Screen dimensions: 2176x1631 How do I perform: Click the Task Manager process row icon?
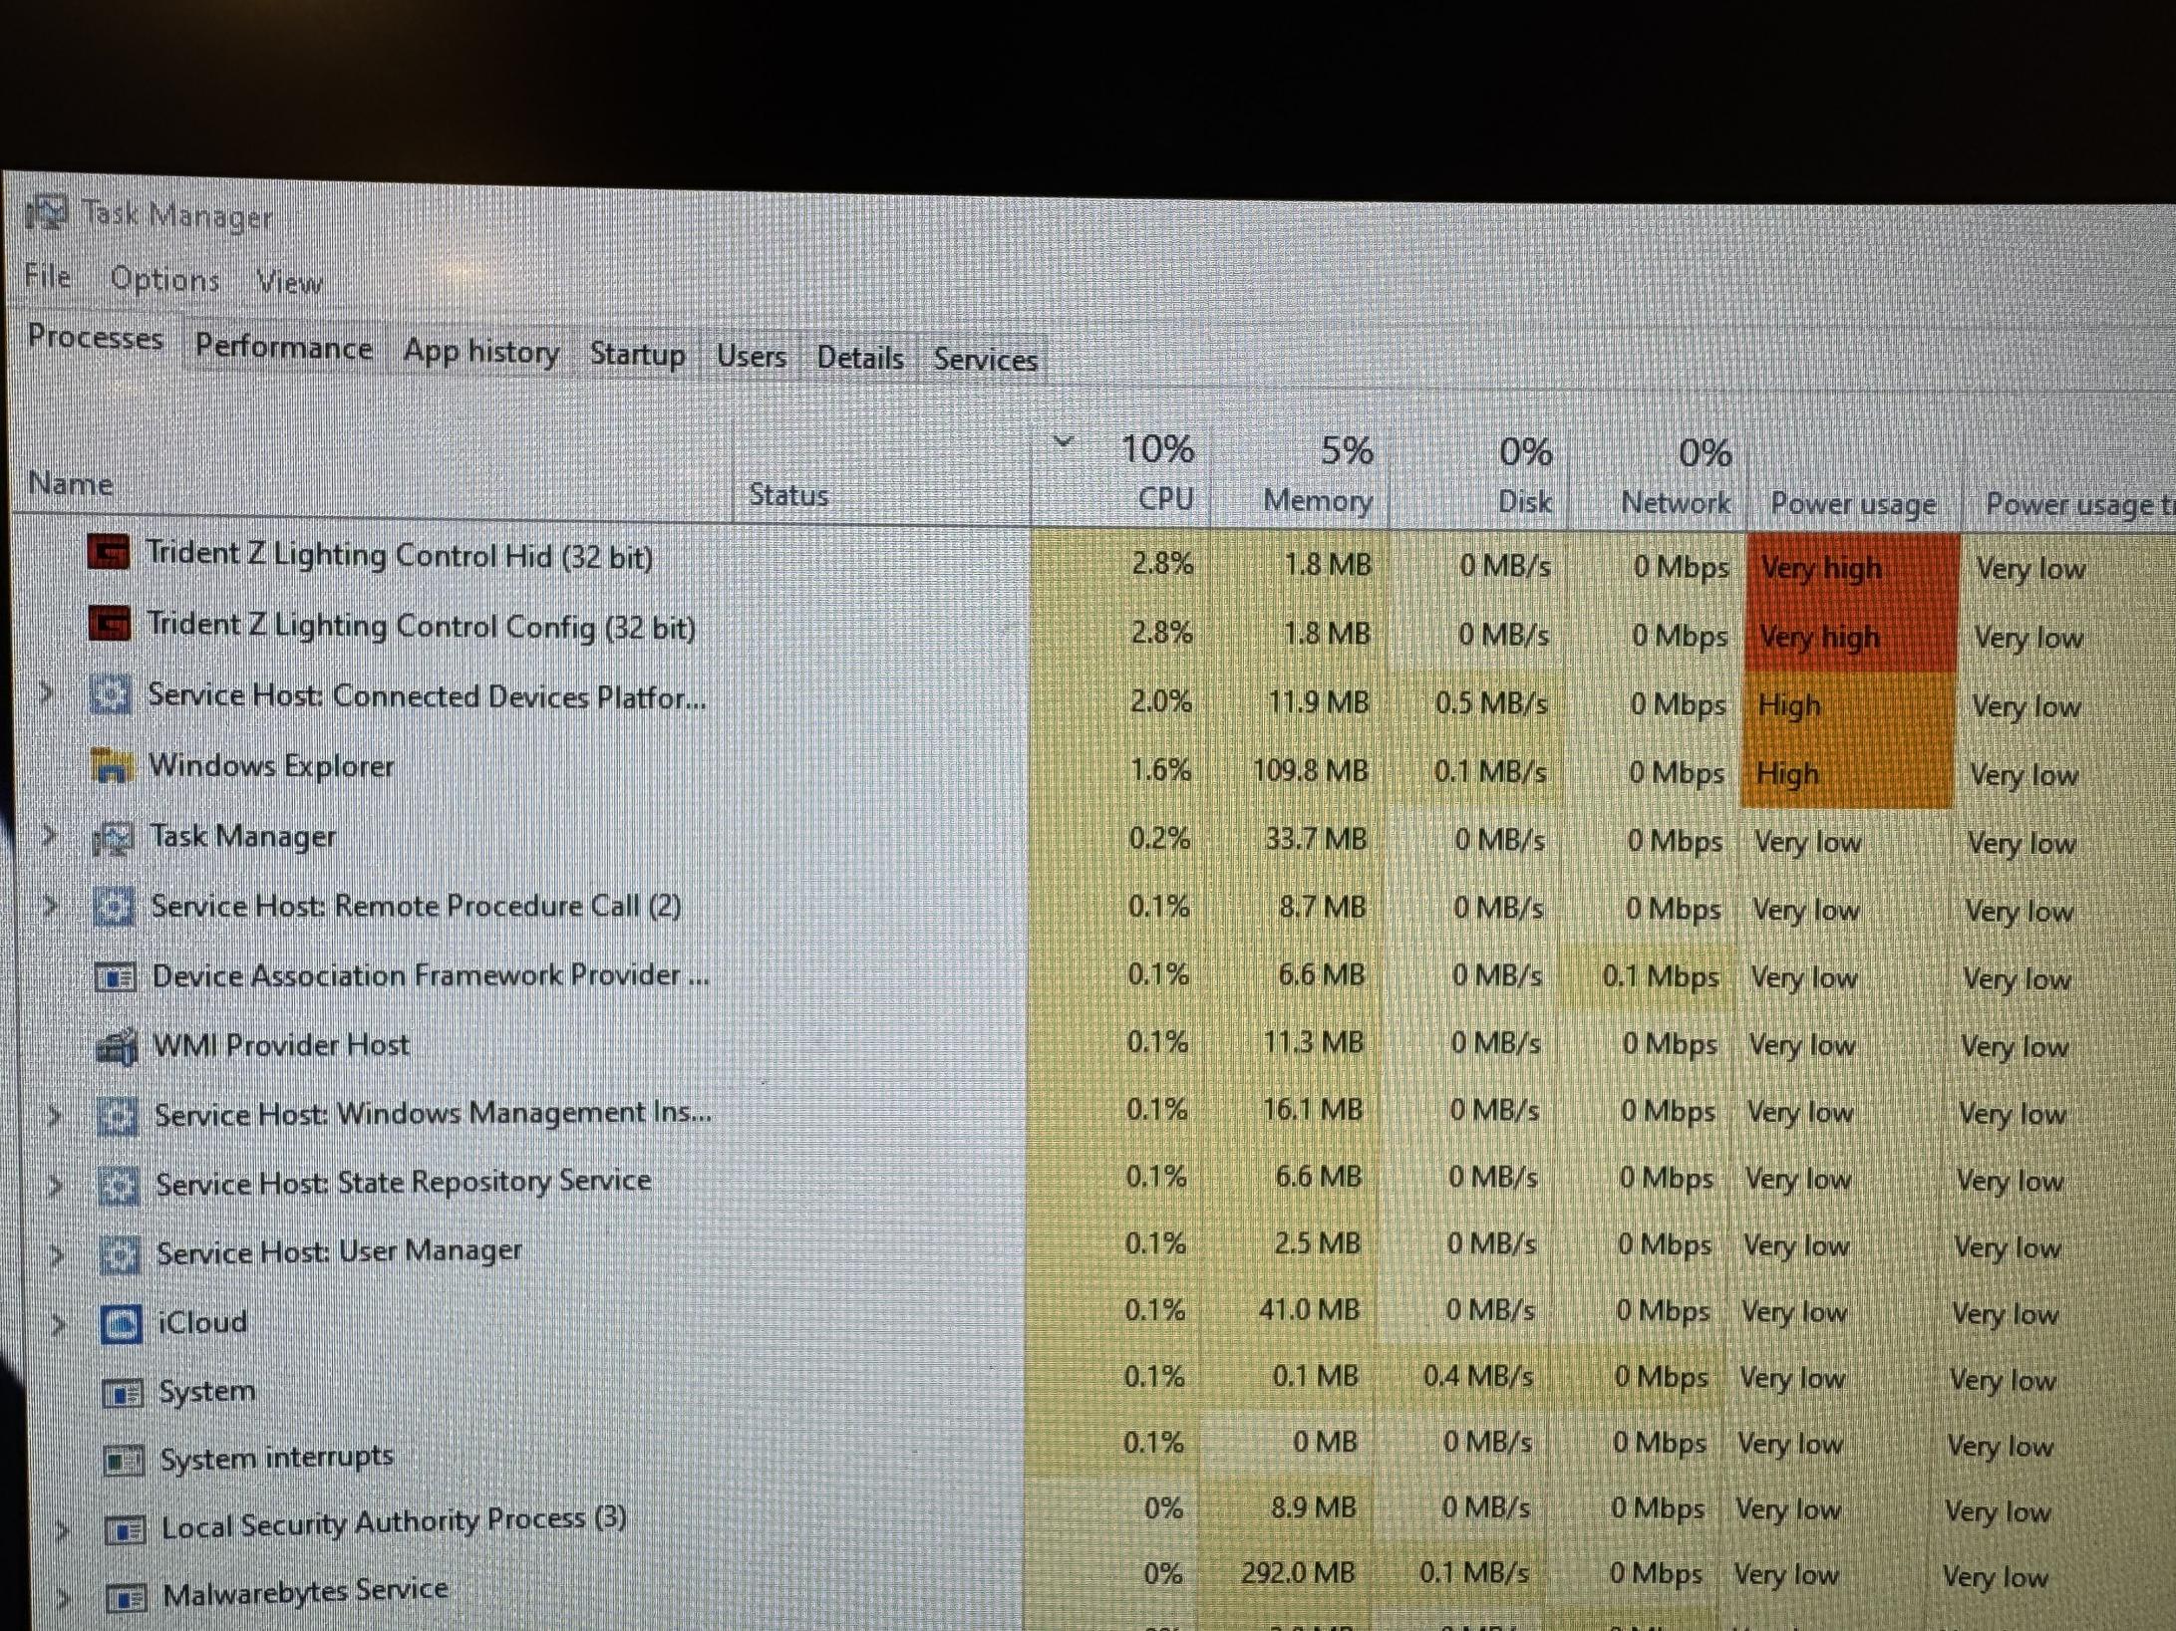[113, 837]
